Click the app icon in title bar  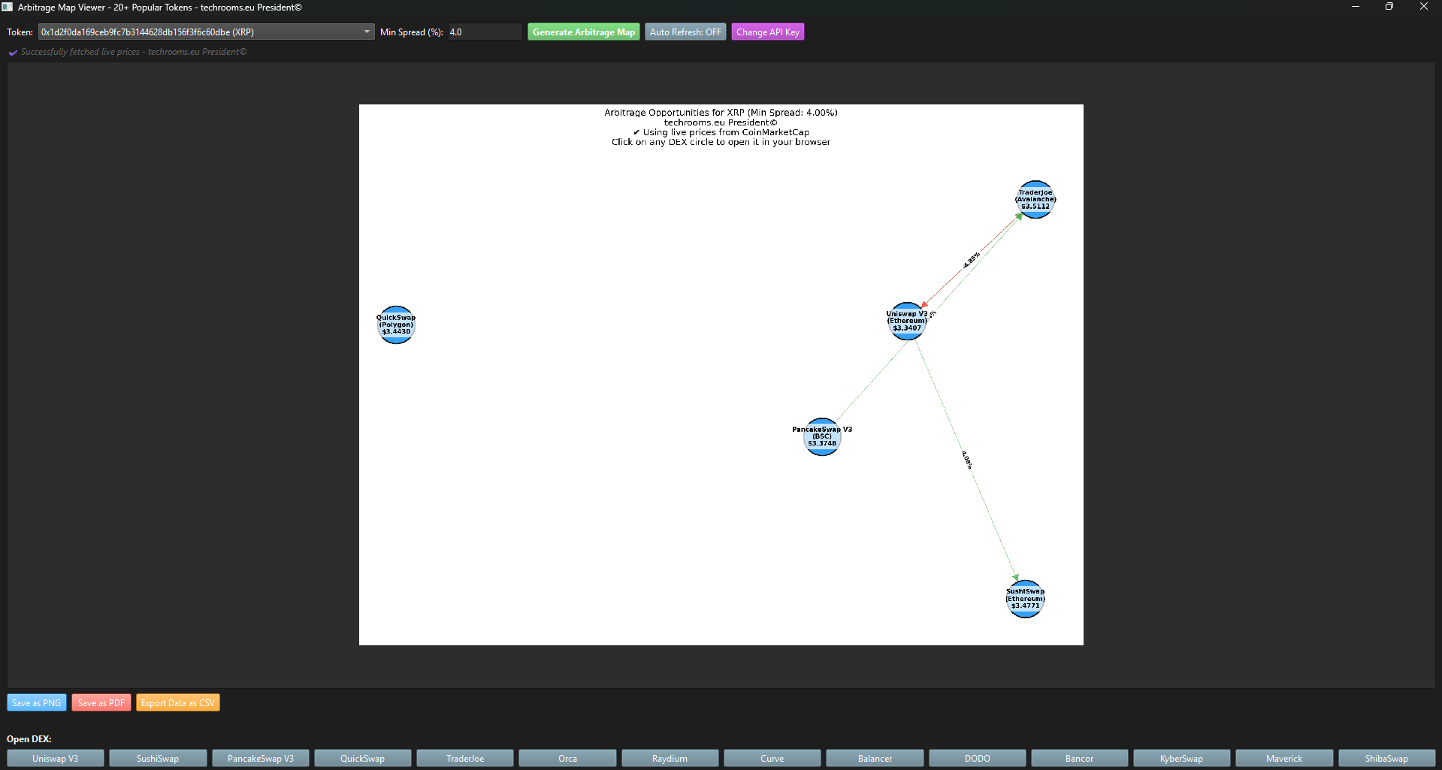click(8, 7)
